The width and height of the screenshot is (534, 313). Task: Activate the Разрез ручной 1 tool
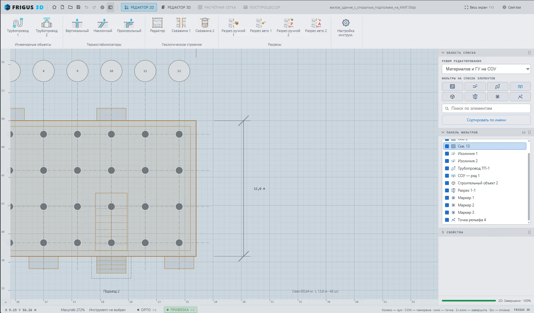tap(233, 27)
